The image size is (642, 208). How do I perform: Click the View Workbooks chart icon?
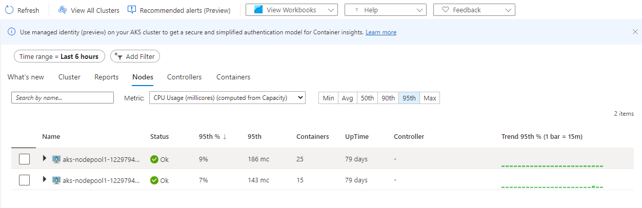(x=258, y=10)
